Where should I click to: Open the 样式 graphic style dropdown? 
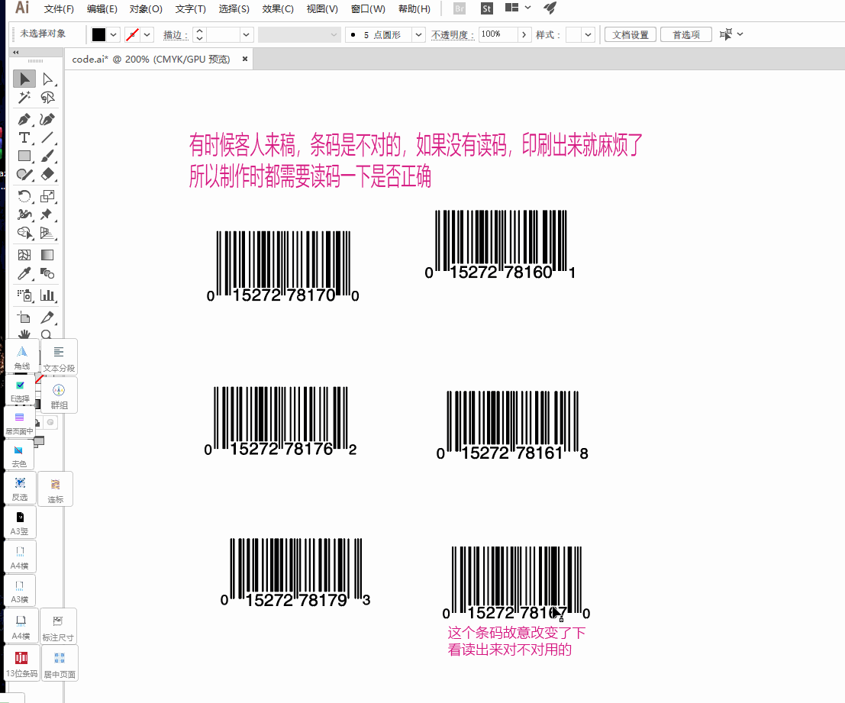[588, 35]
